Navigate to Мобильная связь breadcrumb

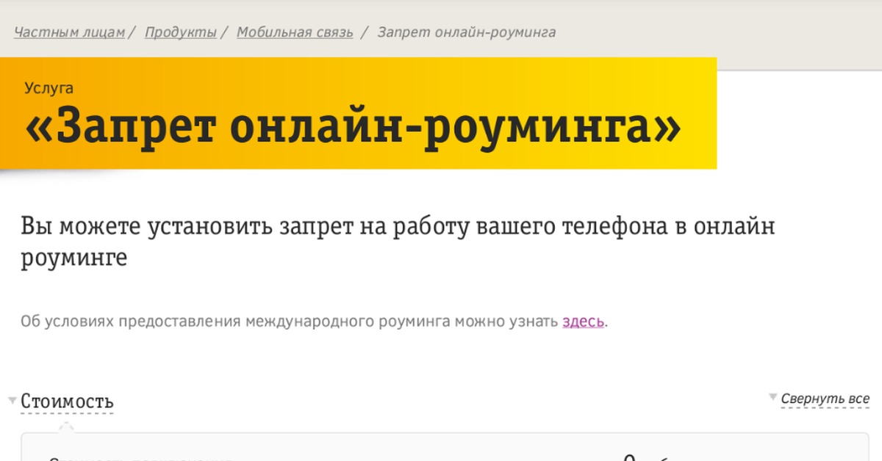[x=295, y=32]
